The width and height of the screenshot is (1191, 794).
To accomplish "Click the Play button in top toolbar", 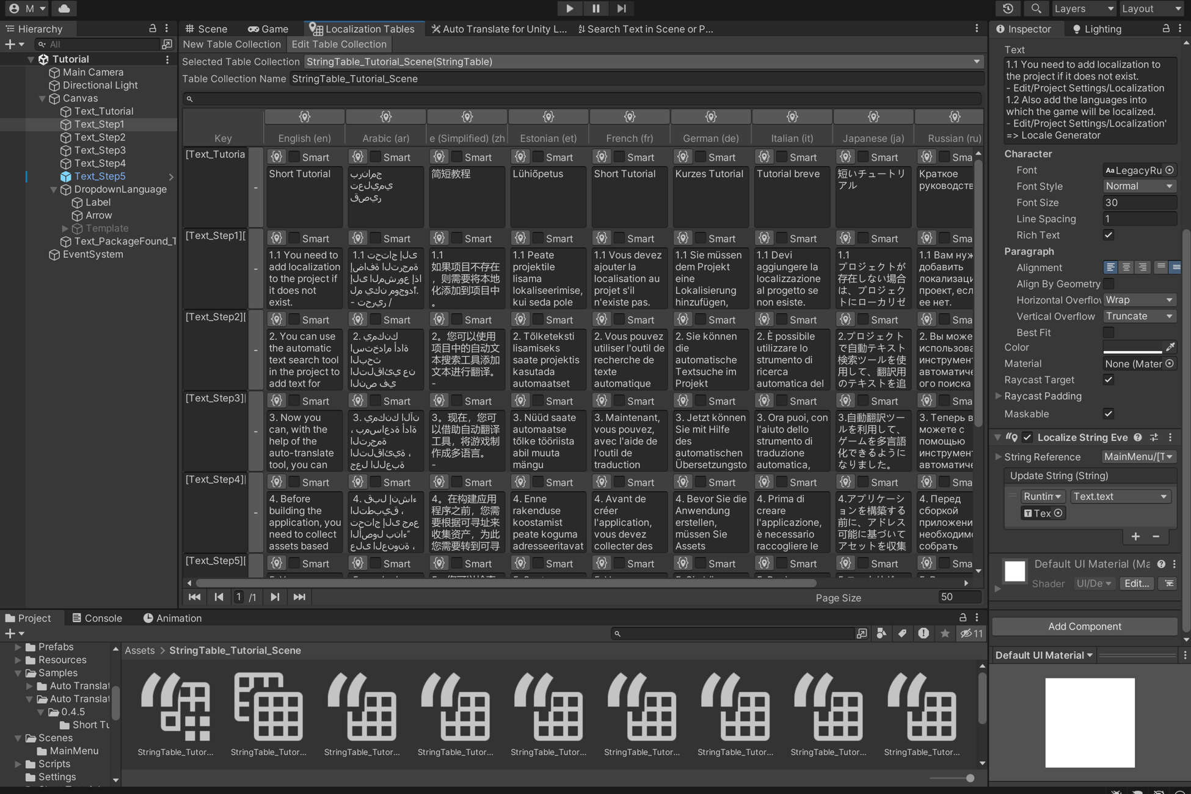I will pos(569,9).
